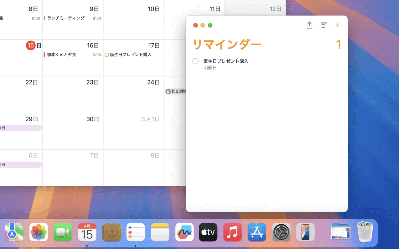Open the folder stack in the Dock
The width and height of the screenshot is (399, 249).
pyautogui.click(x=341, y=232)
